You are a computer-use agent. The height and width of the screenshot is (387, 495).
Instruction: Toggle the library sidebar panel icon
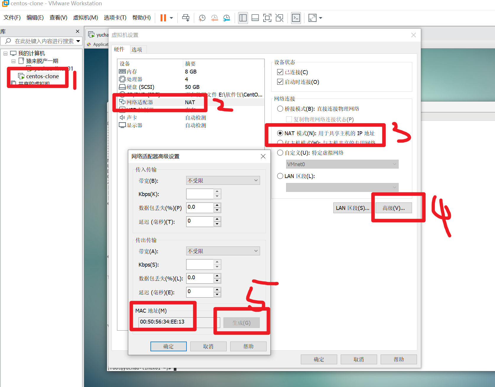(x=243, y=18)
